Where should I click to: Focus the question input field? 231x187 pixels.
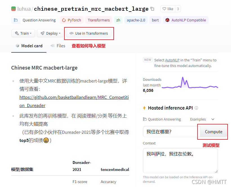(171, 132)
